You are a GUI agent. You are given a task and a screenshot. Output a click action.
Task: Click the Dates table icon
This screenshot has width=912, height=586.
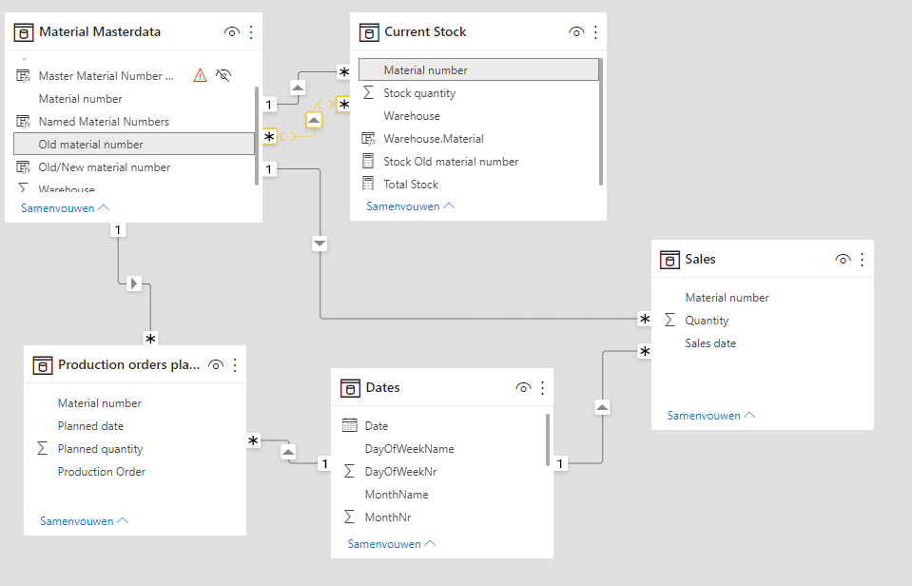pos(350,388)
